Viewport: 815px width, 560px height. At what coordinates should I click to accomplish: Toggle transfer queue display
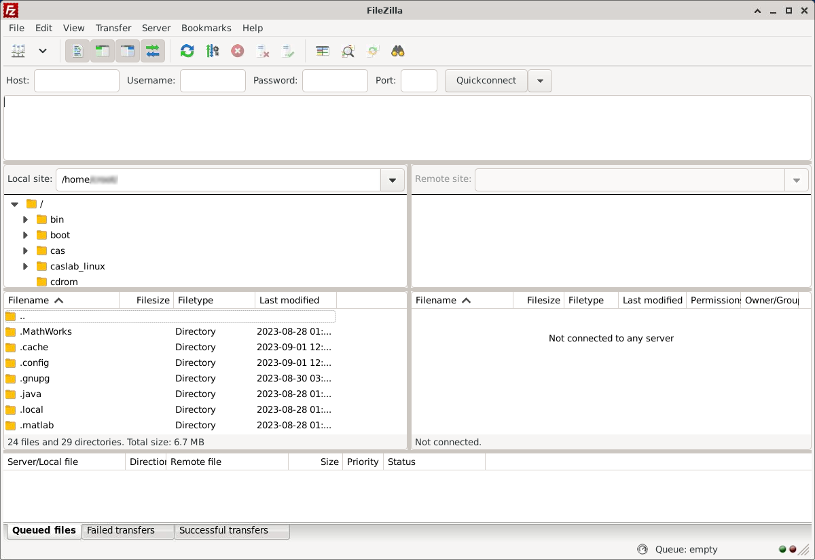coord(153,51)
